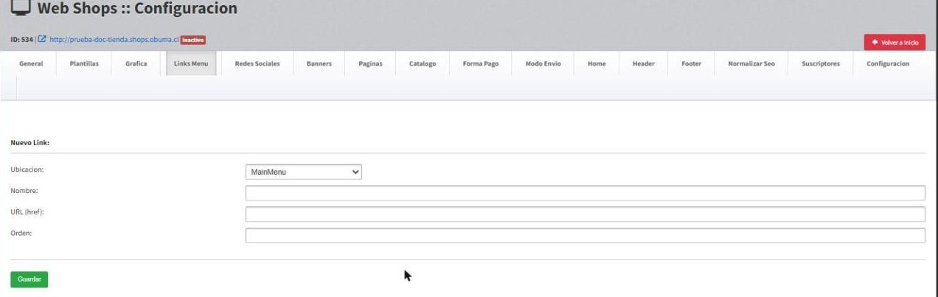Click the external link icon next to the shop URL

point(42,40)
